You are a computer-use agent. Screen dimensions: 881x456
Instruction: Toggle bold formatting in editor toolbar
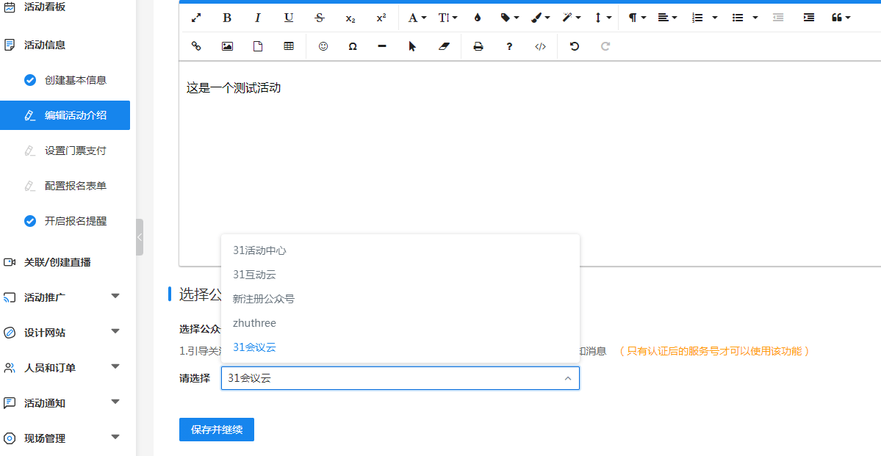click(227, 18)
